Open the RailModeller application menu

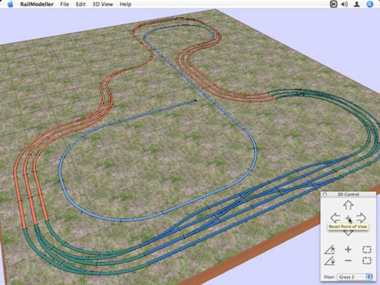pyautogui.click(x=37, y=4)
